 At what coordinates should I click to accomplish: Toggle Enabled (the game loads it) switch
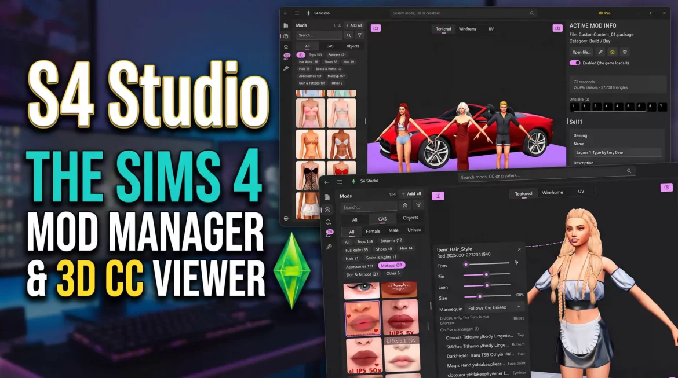click(x=575, y=63)
